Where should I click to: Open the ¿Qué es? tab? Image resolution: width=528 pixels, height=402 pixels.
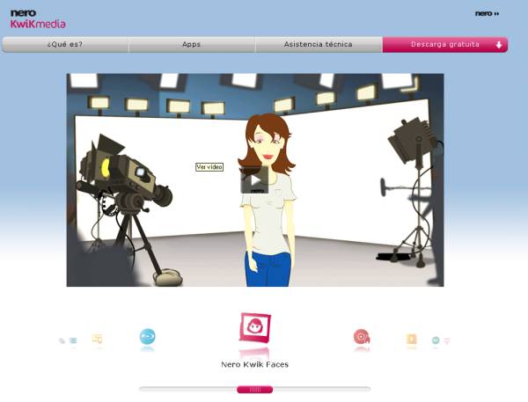[65, 45]
